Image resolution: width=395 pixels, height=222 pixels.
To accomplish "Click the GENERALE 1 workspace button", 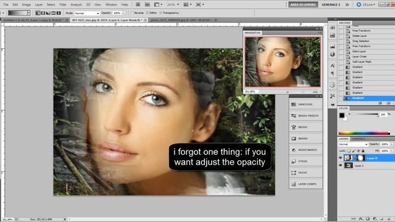I will click(x=331, y=4).
